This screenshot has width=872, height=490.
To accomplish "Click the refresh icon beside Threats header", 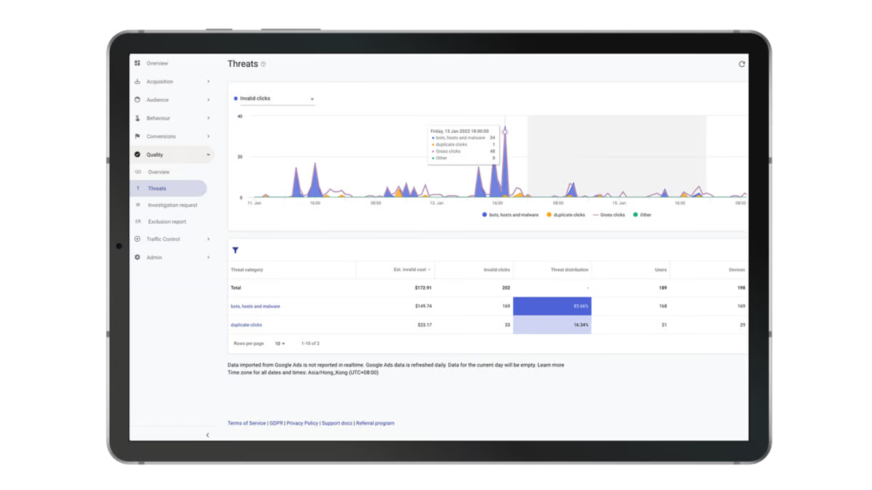I will (741, 64).
